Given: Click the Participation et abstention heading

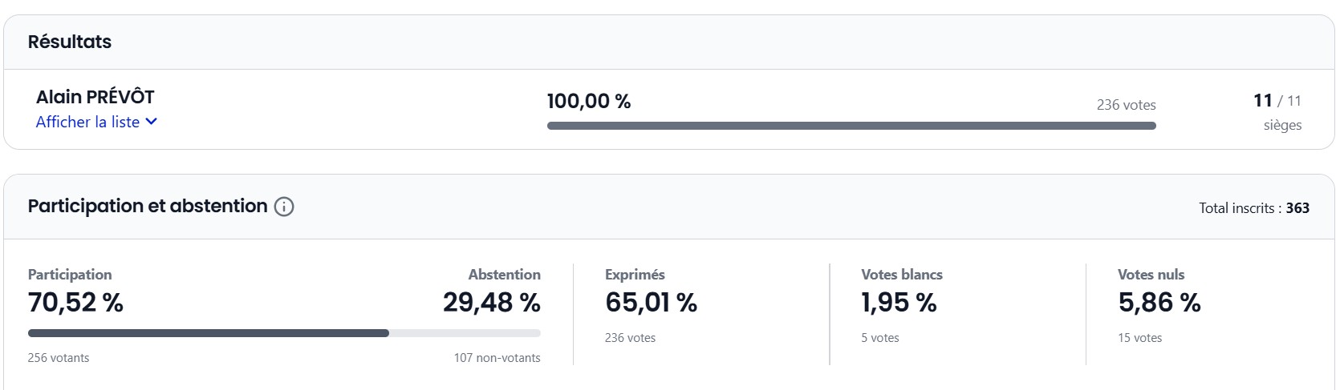Looking at the screenshot, I should click(148, 206).
